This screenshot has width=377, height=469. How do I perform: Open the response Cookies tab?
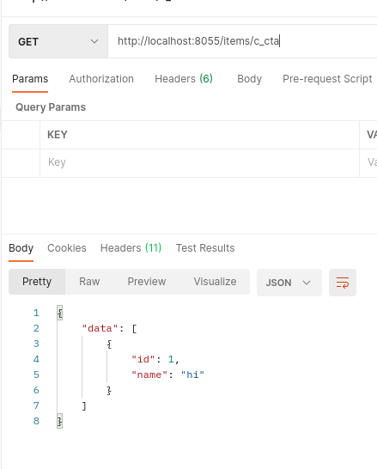67,248
